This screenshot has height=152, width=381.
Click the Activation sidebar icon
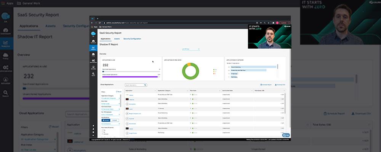(x=93, y=67)
